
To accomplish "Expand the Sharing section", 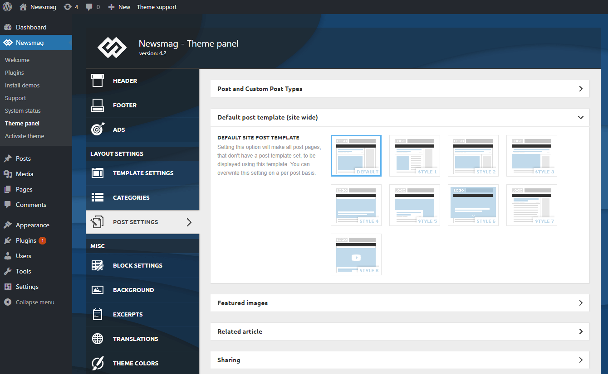I will pyautogui.click(x=400, y=360).
